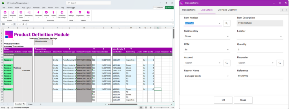This screenshot has width=289, height=109.
Task: Switch to Page Layout view icon
Action: point(146,108)
